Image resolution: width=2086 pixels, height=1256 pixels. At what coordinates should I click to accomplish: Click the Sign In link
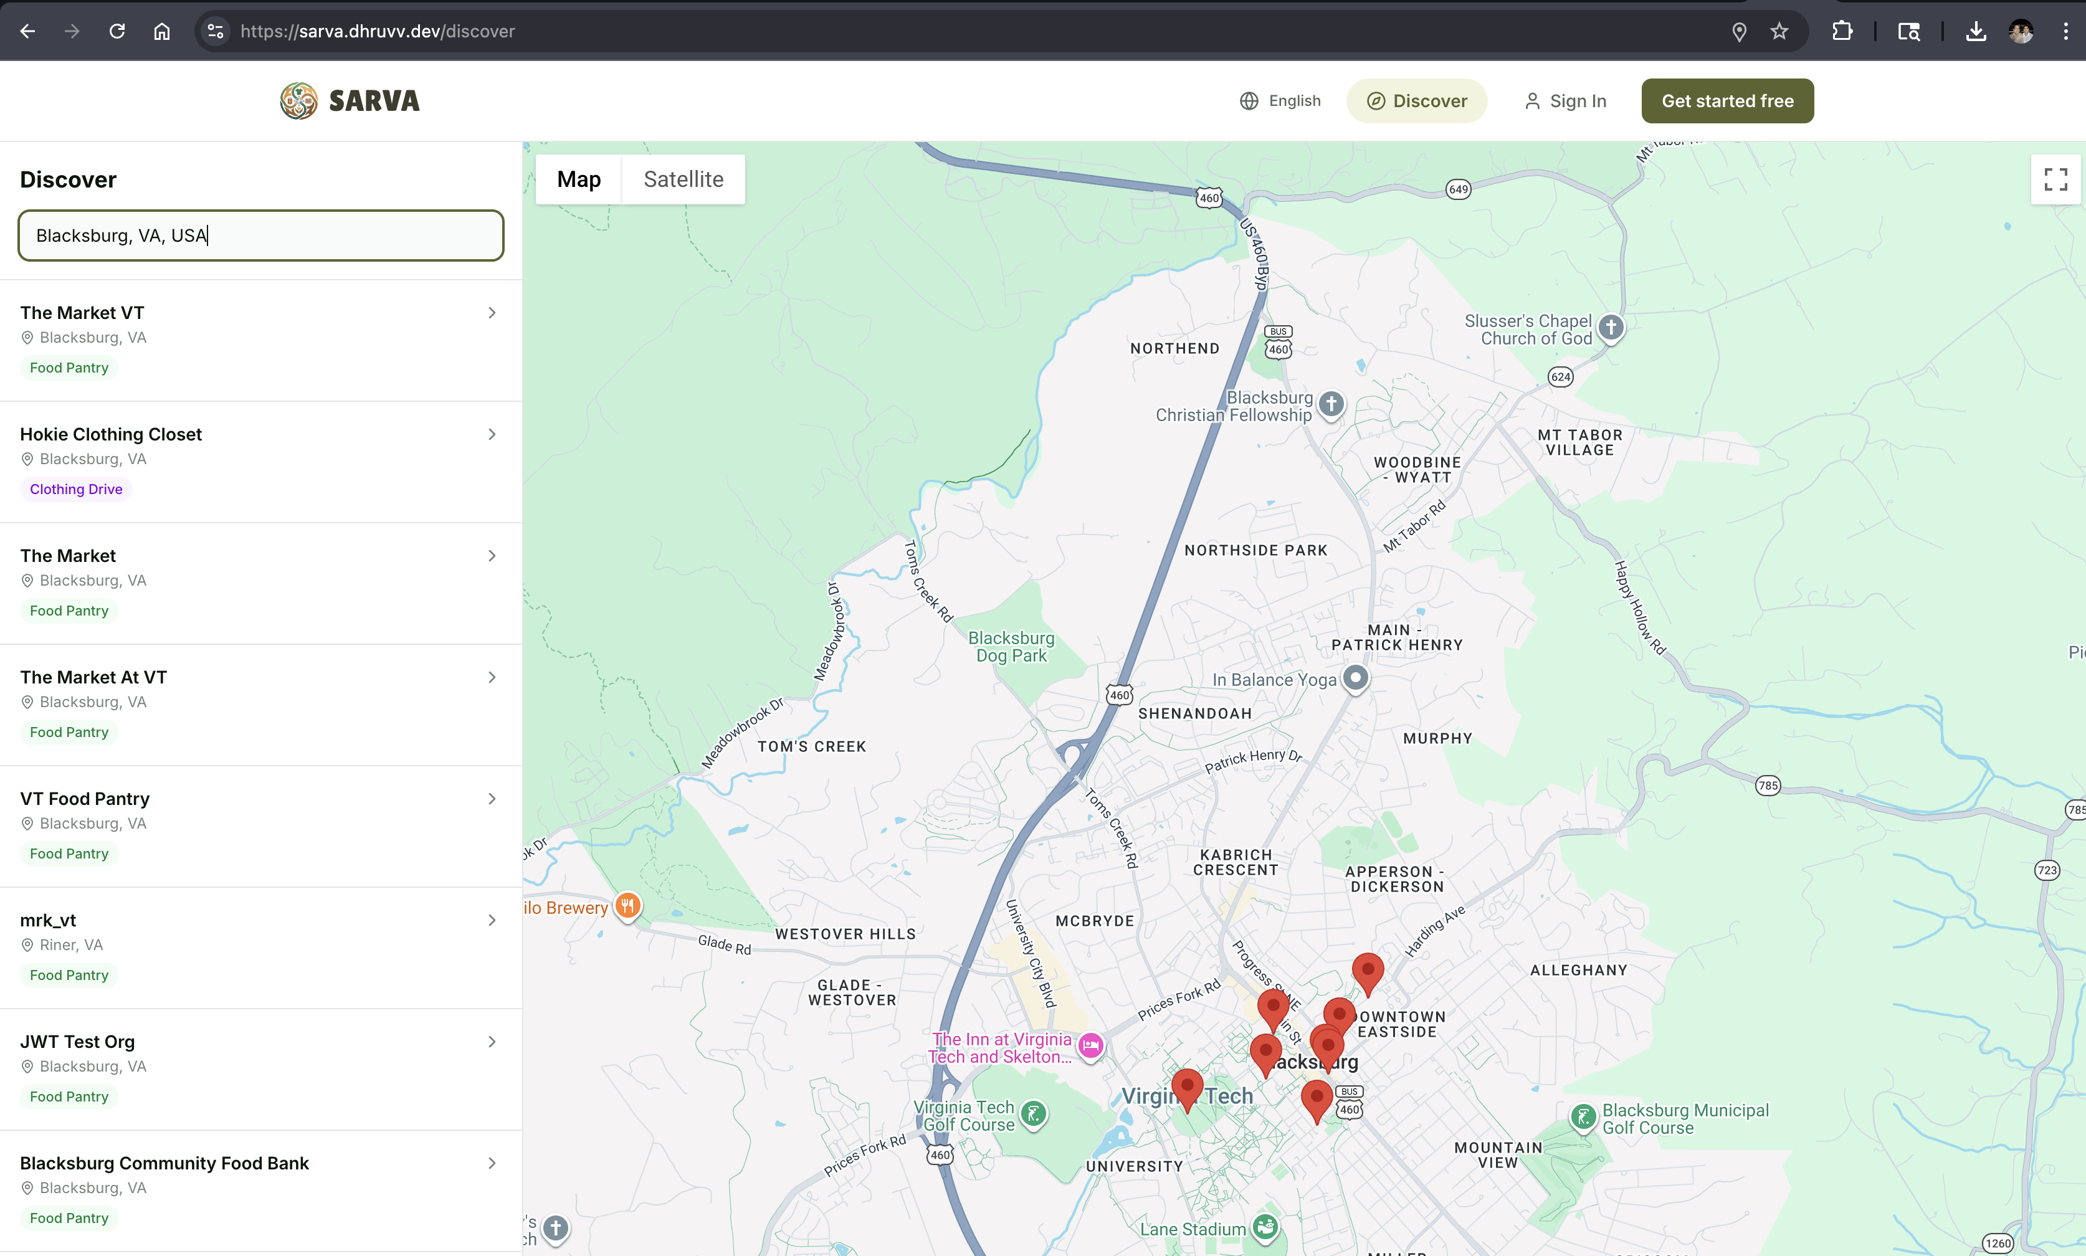[x=1564, y=101]
